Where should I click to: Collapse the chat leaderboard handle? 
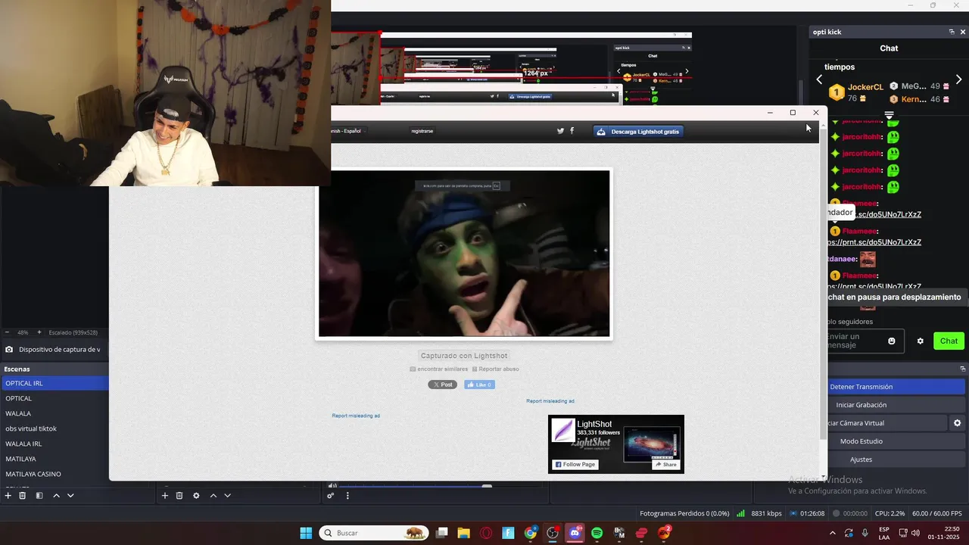(x=889, y=115)
